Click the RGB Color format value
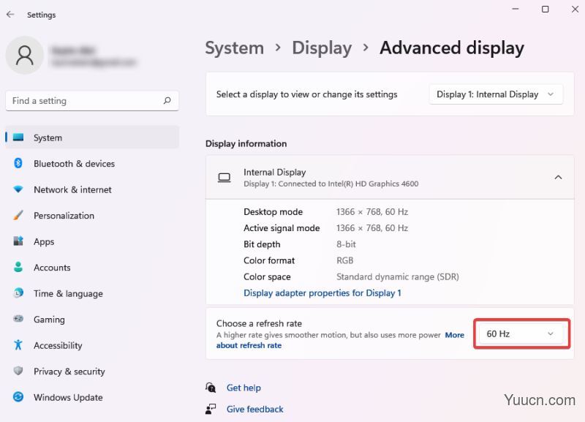 pos(344,260)
